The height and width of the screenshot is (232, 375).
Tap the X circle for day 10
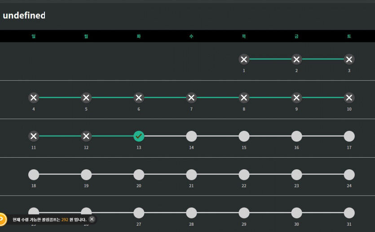coord(349,98)
